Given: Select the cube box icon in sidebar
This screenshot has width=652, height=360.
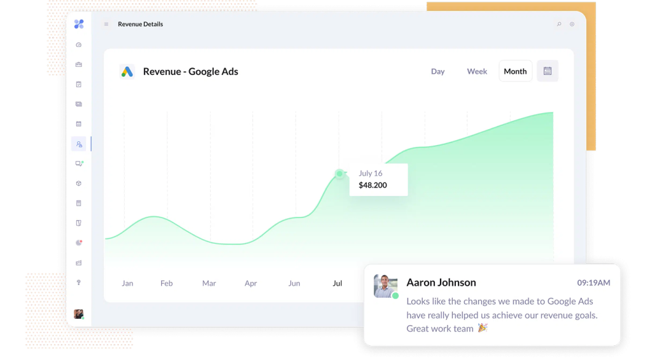Looking at the screenshot, I should pos(79,183).
